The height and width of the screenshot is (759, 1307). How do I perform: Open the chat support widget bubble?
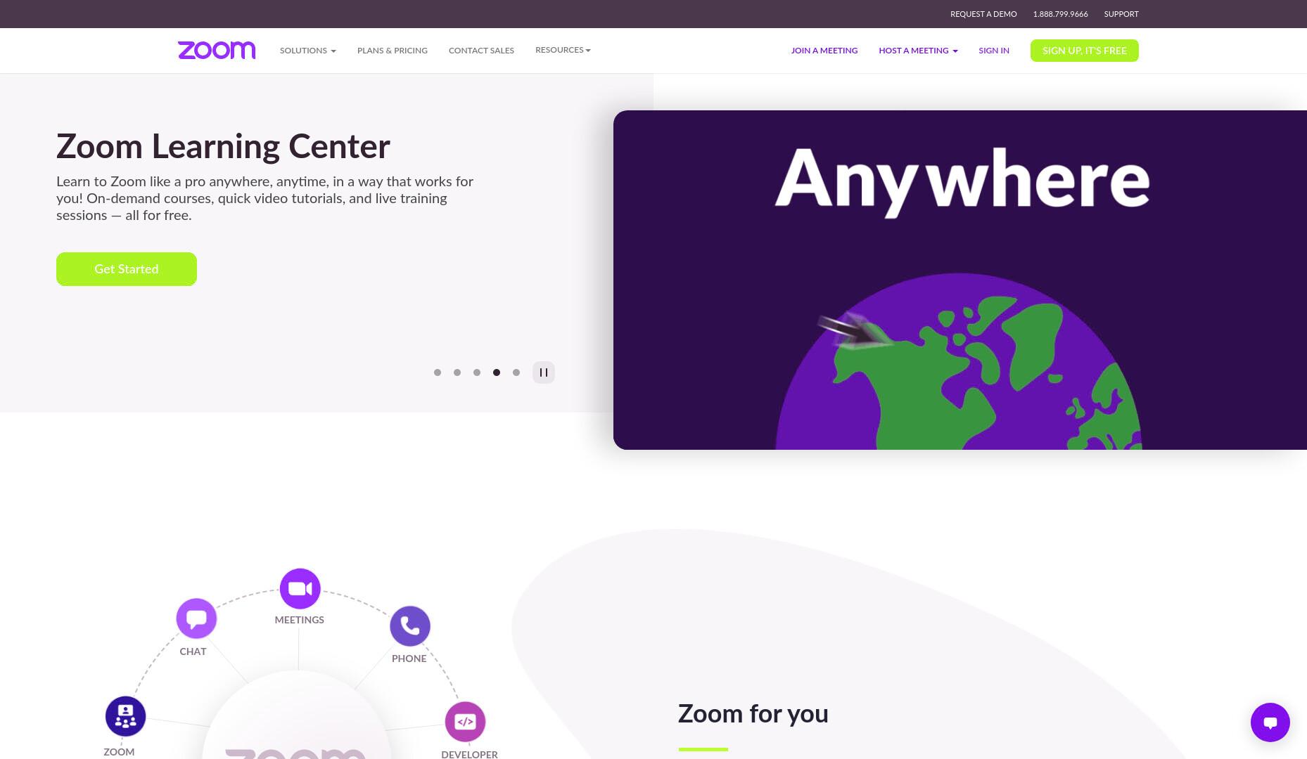tap(1270, 722)
